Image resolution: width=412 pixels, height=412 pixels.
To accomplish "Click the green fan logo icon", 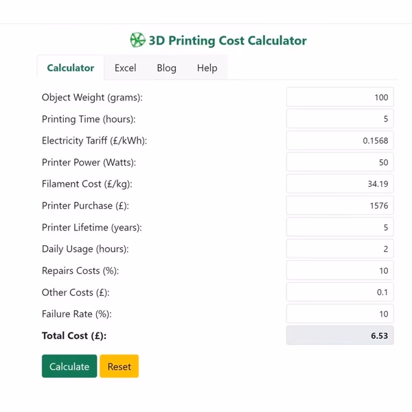I will pyautogui.click(x=137, y=41).
